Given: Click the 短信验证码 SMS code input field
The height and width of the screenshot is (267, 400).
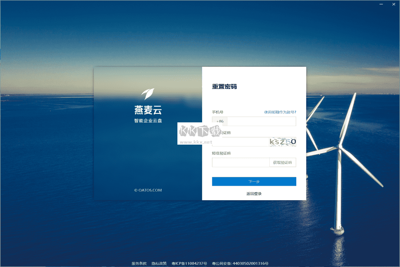Looking at the screenshot, I should (x=241, y=162).
